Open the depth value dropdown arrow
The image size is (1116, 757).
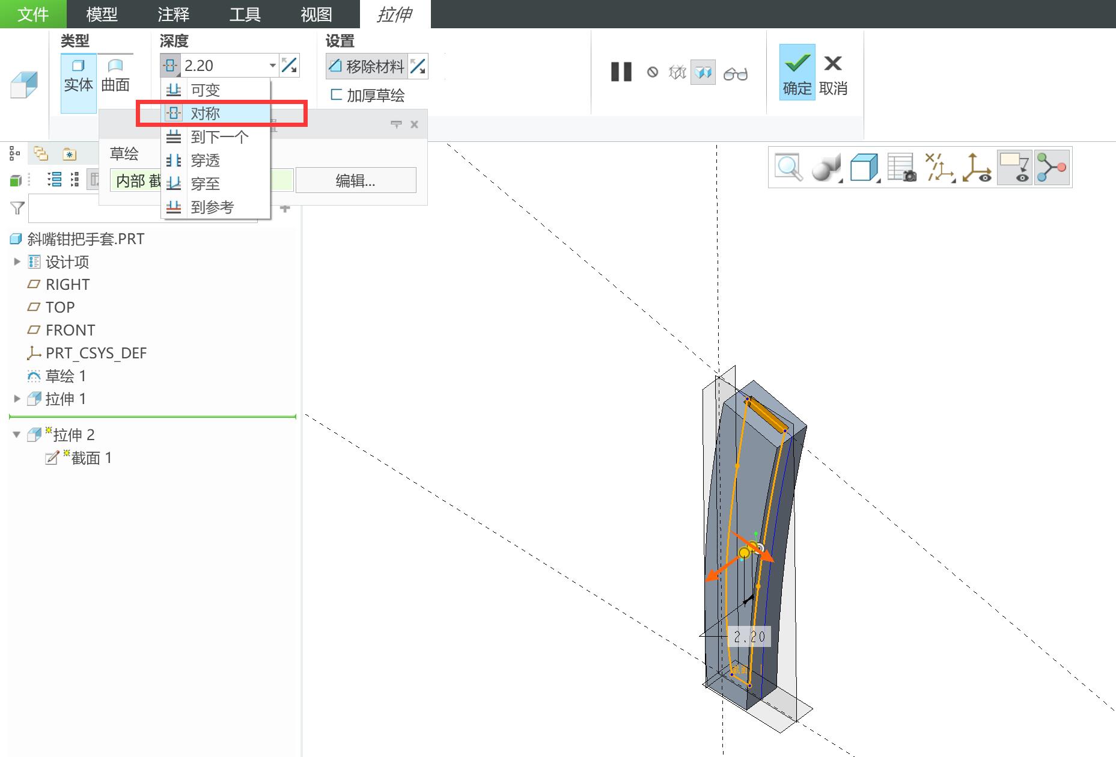click(x=272, y=65)
